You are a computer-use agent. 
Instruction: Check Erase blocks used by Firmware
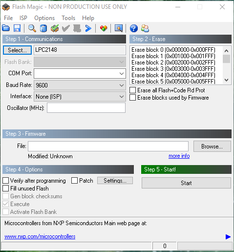[x=133, y=98]
